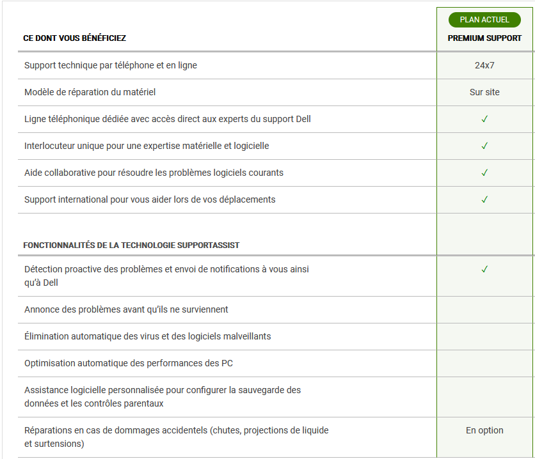This screenshot has width=535, height=459.
Task: Click the checkmark for Interlocuteur unique row
Action: coord(484,146)
